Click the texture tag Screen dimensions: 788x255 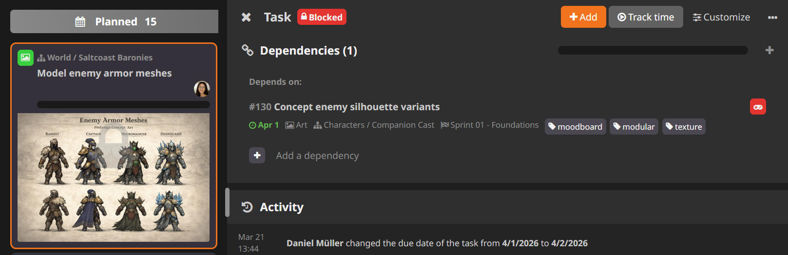(x=684, y=127)
